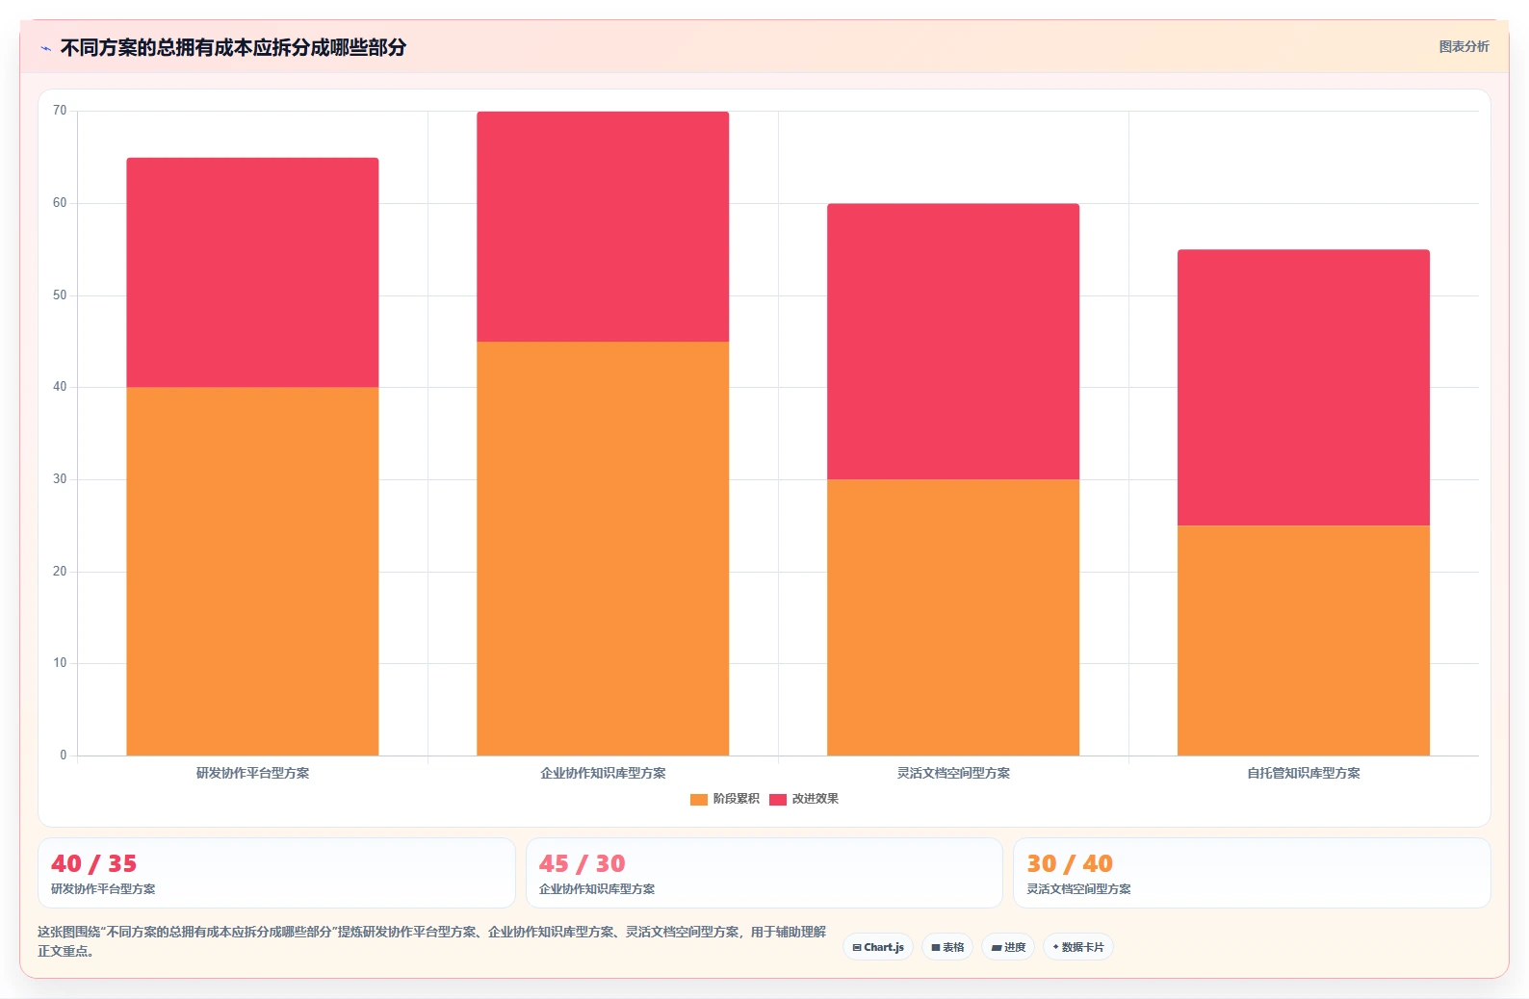Click the orange bar for 企业协作知识库型方案

coord(603,549)
